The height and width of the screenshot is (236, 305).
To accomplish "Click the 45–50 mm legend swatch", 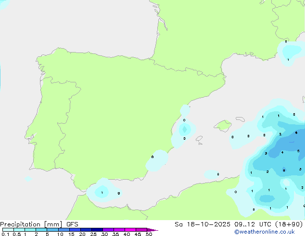I will pyautogui.click(x=141, y=230).
